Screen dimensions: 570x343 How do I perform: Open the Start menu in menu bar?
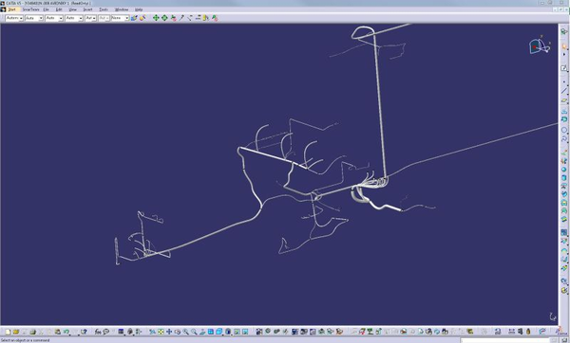11,9
